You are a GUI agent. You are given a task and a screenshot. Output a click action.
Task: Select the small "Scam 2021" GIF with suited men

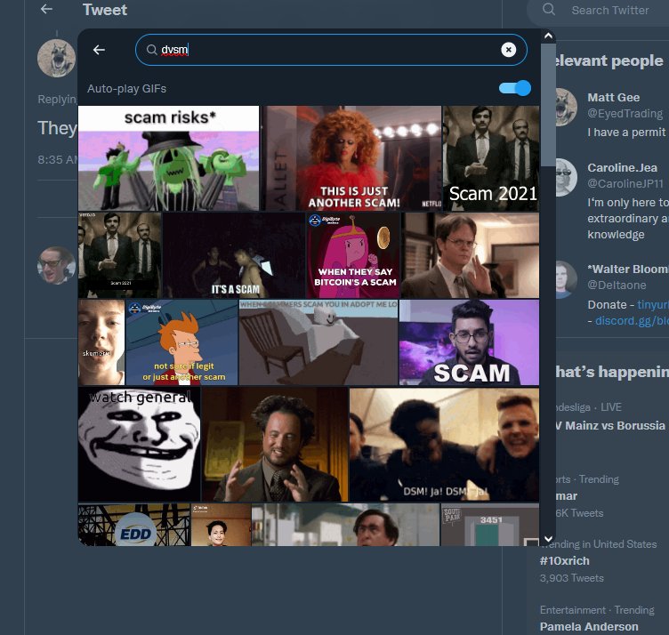pos(119,255)
